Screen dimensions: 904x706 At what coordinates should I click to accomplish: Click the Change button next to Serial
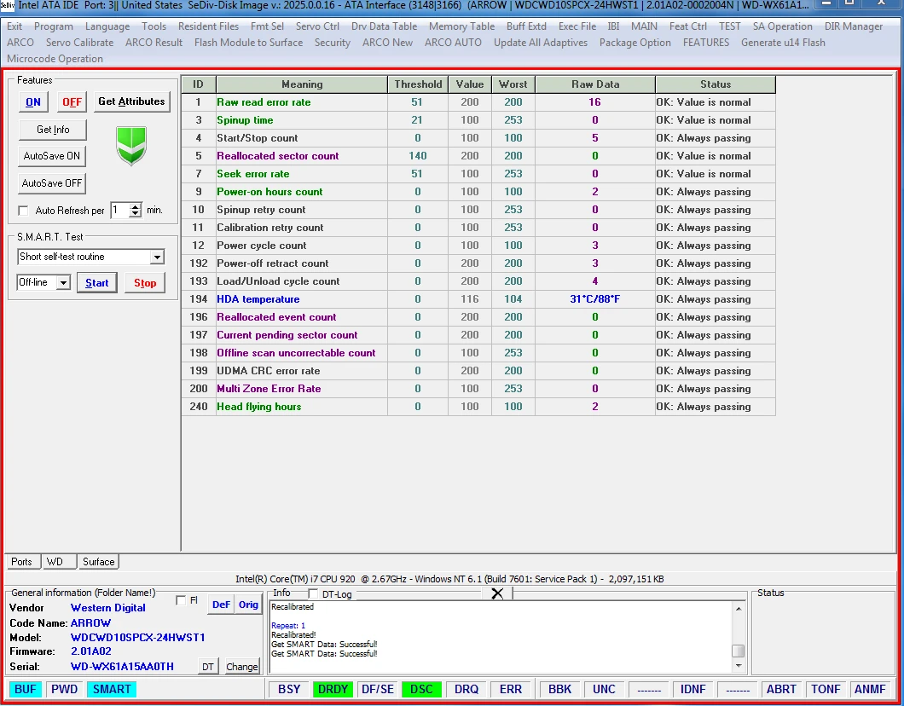point(242,667)
